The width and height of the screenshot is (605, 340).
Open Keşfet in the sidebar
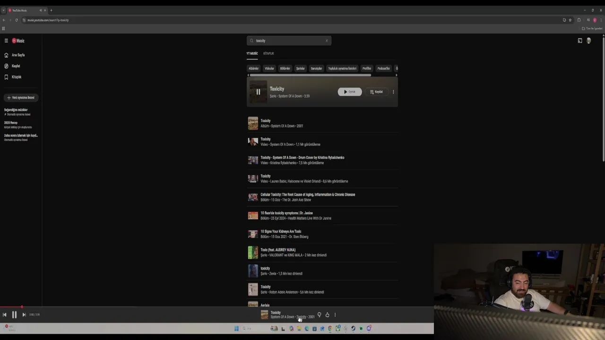16,66
